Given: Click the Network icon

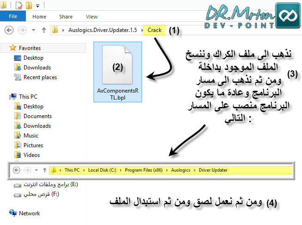Looking at the screenshot, I should coord(13,213).
